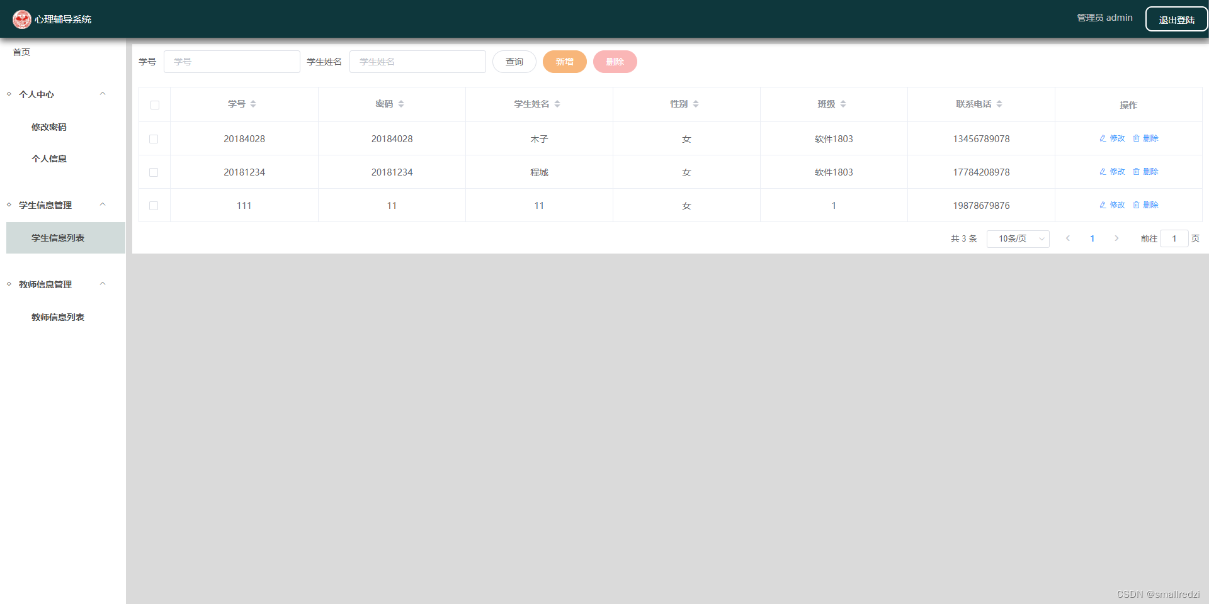1209x604 pixels.
Task: Click the 查询 search button
Action: pos(514,62)
